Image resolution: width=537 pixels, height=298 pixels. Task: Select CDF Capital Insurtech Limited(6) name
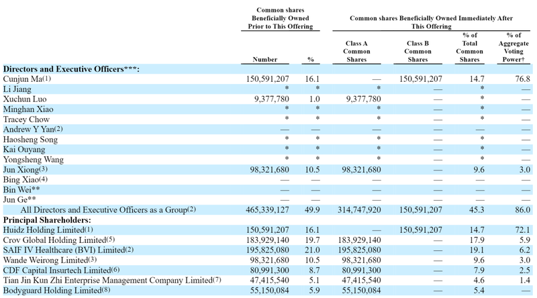click(61, 270)
